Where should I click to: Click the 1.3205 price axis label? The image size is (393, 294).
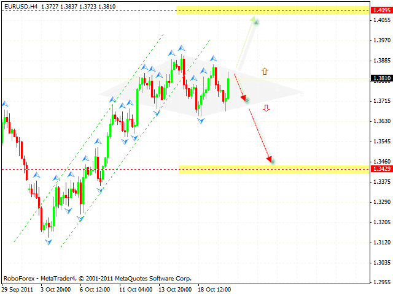pyautogui.click(x=382, y=222)
